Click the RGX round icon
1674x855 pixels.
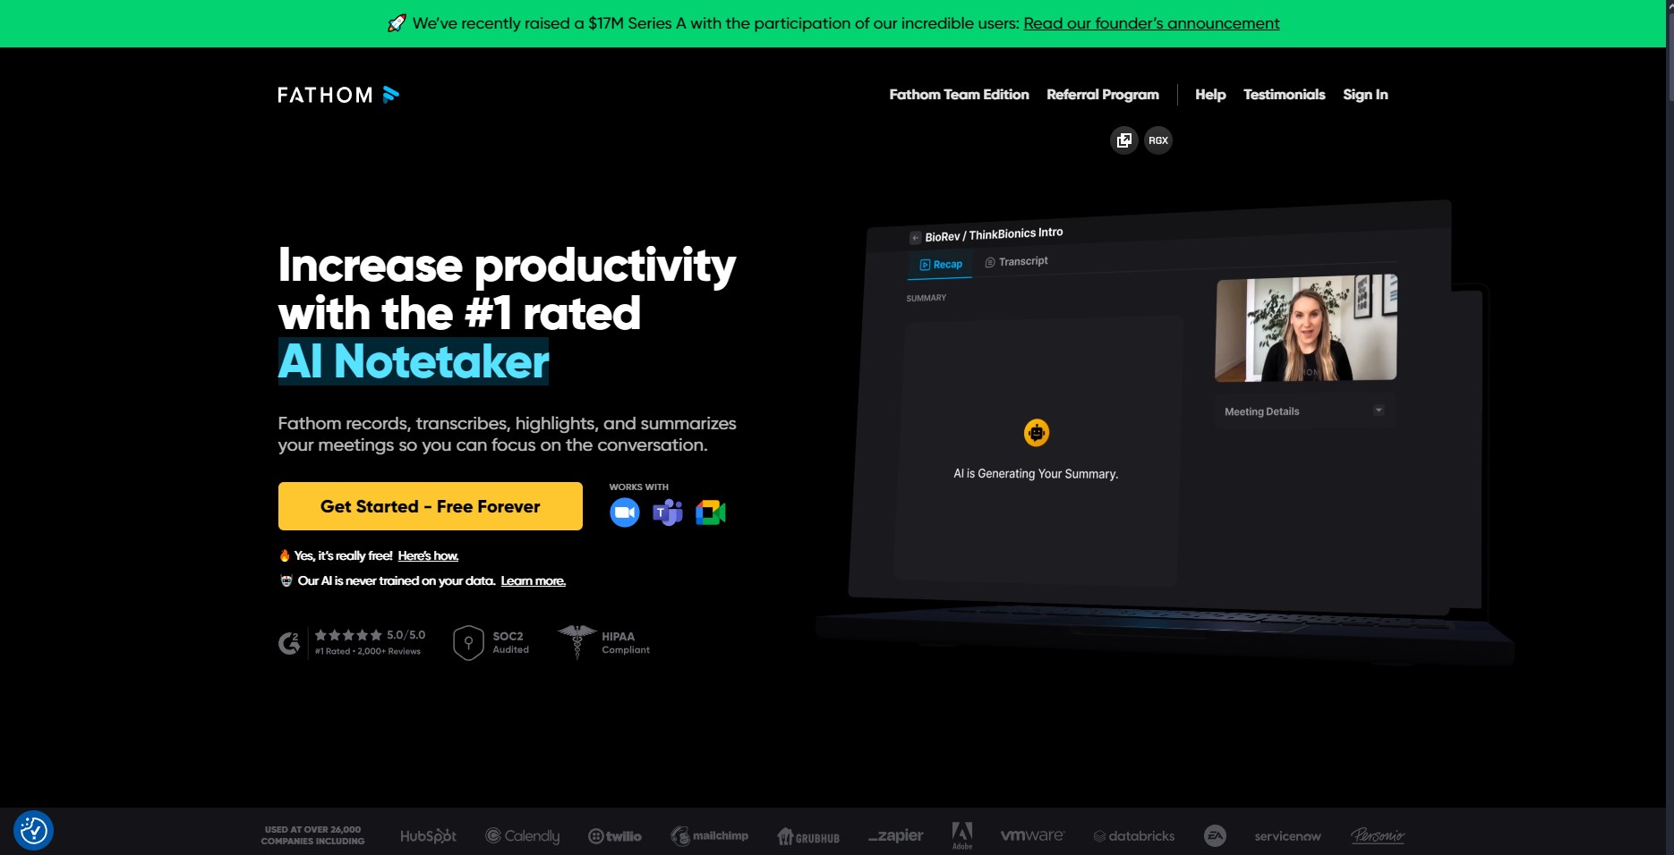pyautogui.click(x=1158, y=140)
